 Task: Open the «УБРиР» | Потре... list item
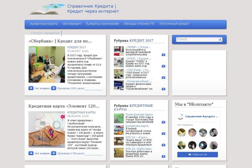(138, 47)
